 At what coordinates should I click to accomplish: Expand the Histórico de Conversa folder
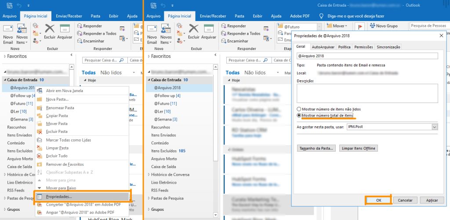click(149, 175)
